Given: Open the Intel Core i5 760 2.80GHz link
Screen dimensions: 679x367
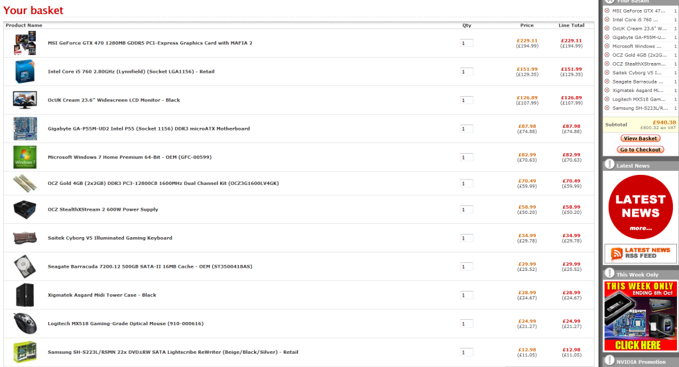Looking at the screenshot, I should [131, 72].
